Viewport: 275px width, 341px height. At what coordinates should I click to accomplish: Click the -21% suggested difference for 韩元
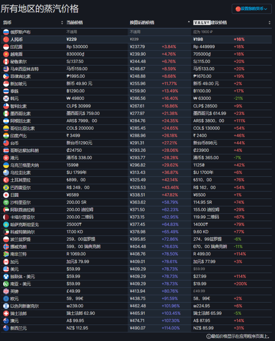[x=238, y=98]
